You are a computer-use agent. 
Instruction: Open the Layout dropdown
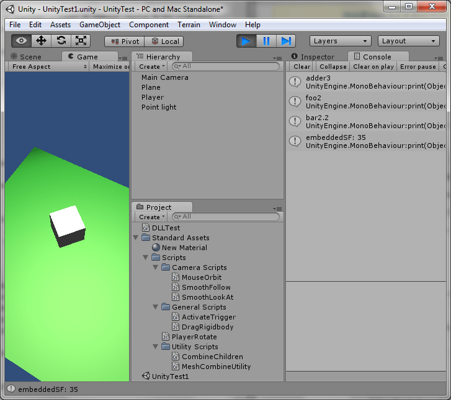tap(408, 41)
